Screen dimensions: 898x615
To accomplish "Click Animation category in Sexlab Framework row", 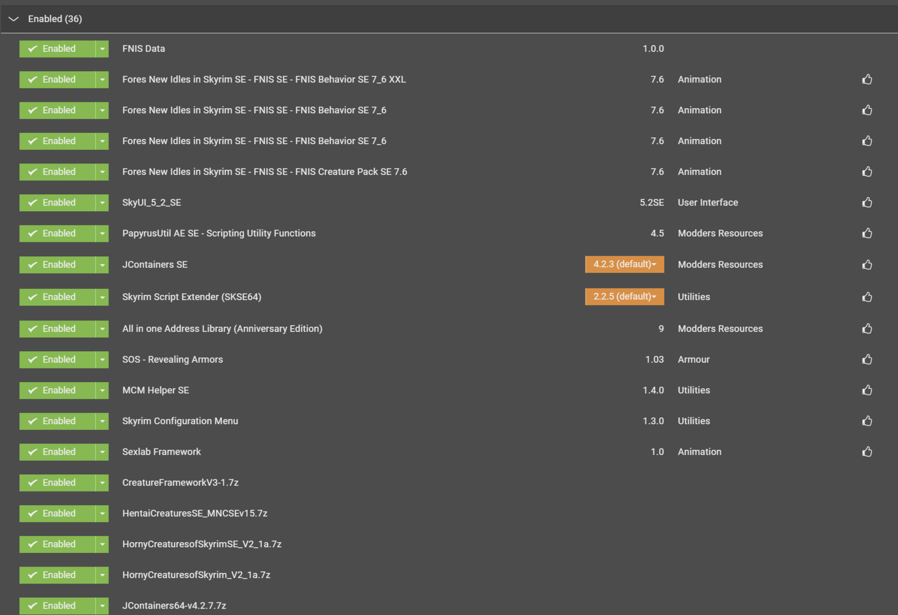I will click(x=699, y=452).
